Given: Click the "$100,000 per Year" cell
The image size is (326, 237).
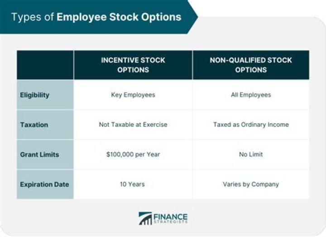Looking at the screenshot, I should tap(133, 155).
